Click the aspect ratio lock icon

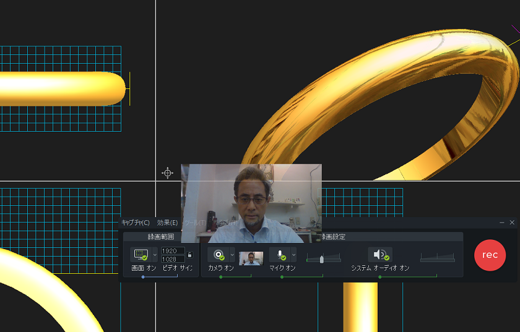189,255
